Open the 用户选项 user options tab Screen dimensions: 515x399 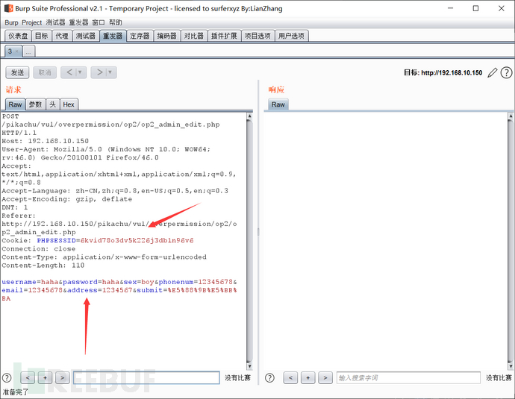pos(291,36)
